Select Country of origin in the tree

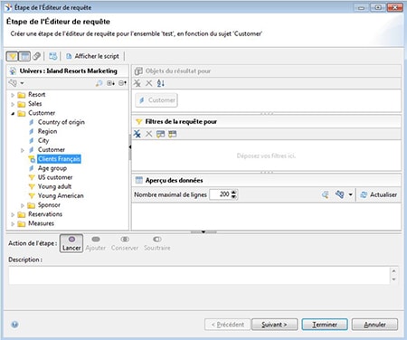pyautogui.click(x=62, y=122)
